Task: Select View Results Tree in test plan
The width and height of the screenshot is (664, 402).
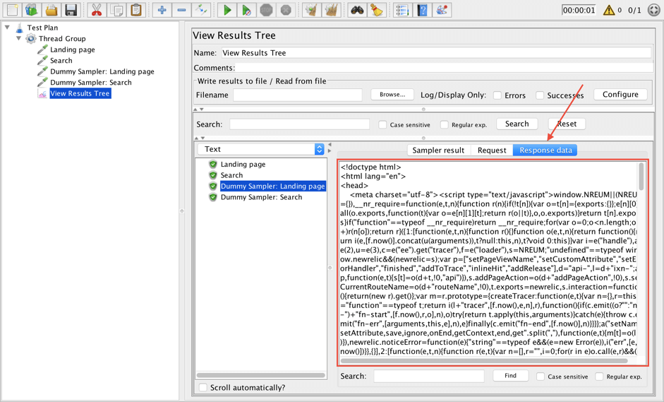Action: point(80,94)
